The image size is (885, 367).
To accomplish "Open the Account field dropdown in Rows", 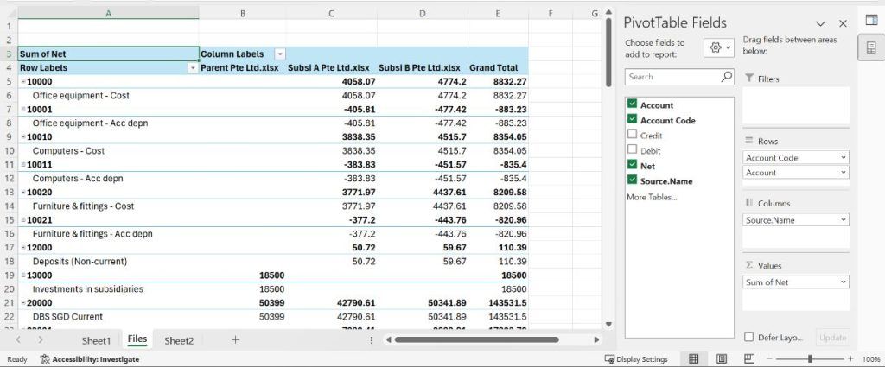I will click(844, 173).
